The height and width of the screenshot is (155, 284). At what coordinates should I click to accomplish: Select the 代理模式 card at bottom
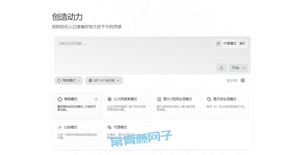click(x=127, y=134)
